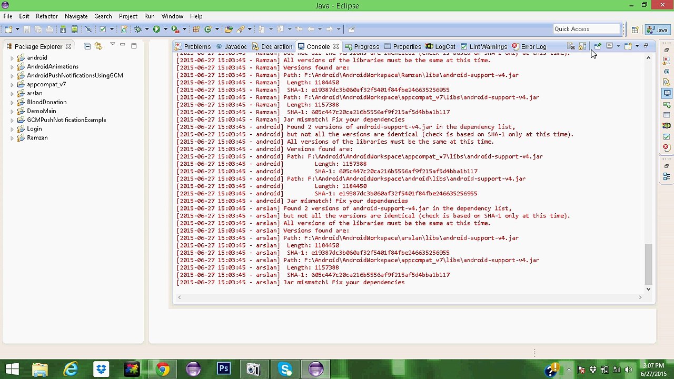Click the console horizontal scroll right arrow

pyautogui.click(x=640, y=297)
